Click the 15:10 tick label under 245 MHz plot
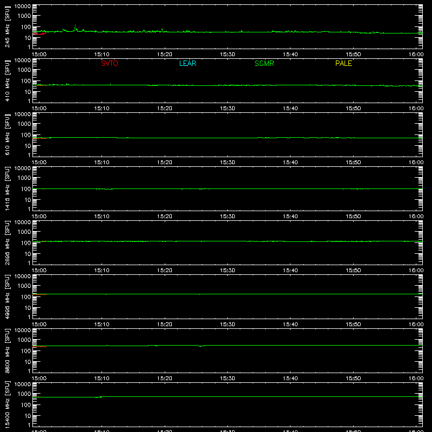 [102, 55]
